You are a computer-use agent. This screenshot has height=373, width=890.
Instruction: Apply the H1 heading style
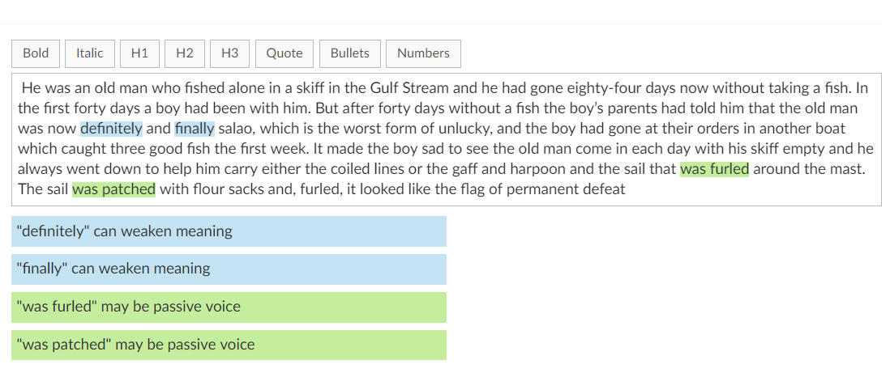139,53
